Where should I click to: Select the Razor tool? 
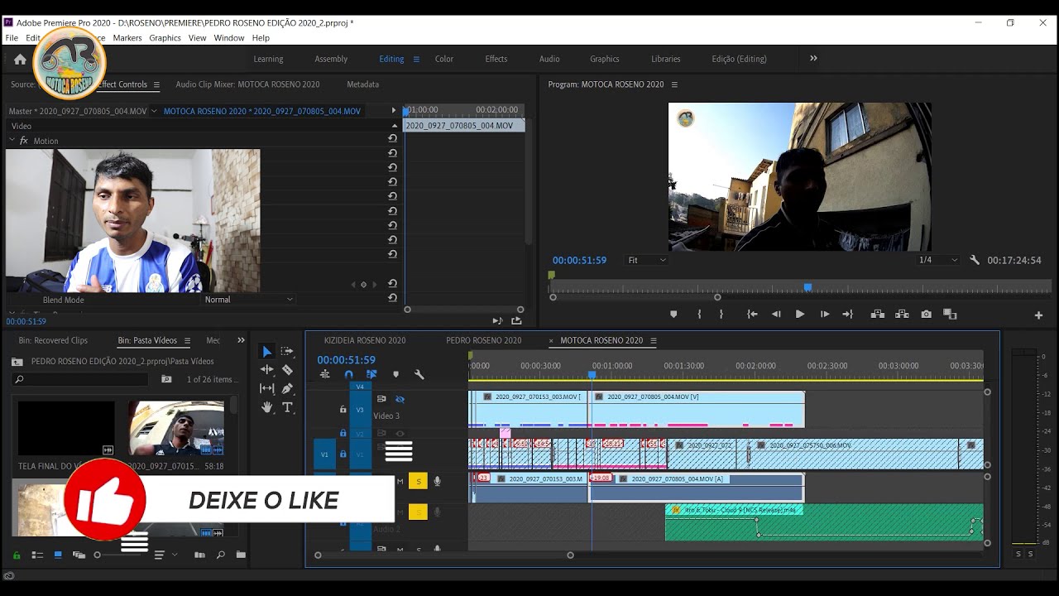pos(287,370)
